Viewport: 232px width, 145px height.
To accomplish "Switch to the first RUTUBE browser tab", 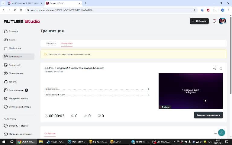I will (25, 3).
